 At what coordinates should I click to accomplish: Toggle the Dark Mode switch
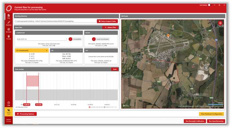(210, 5)
